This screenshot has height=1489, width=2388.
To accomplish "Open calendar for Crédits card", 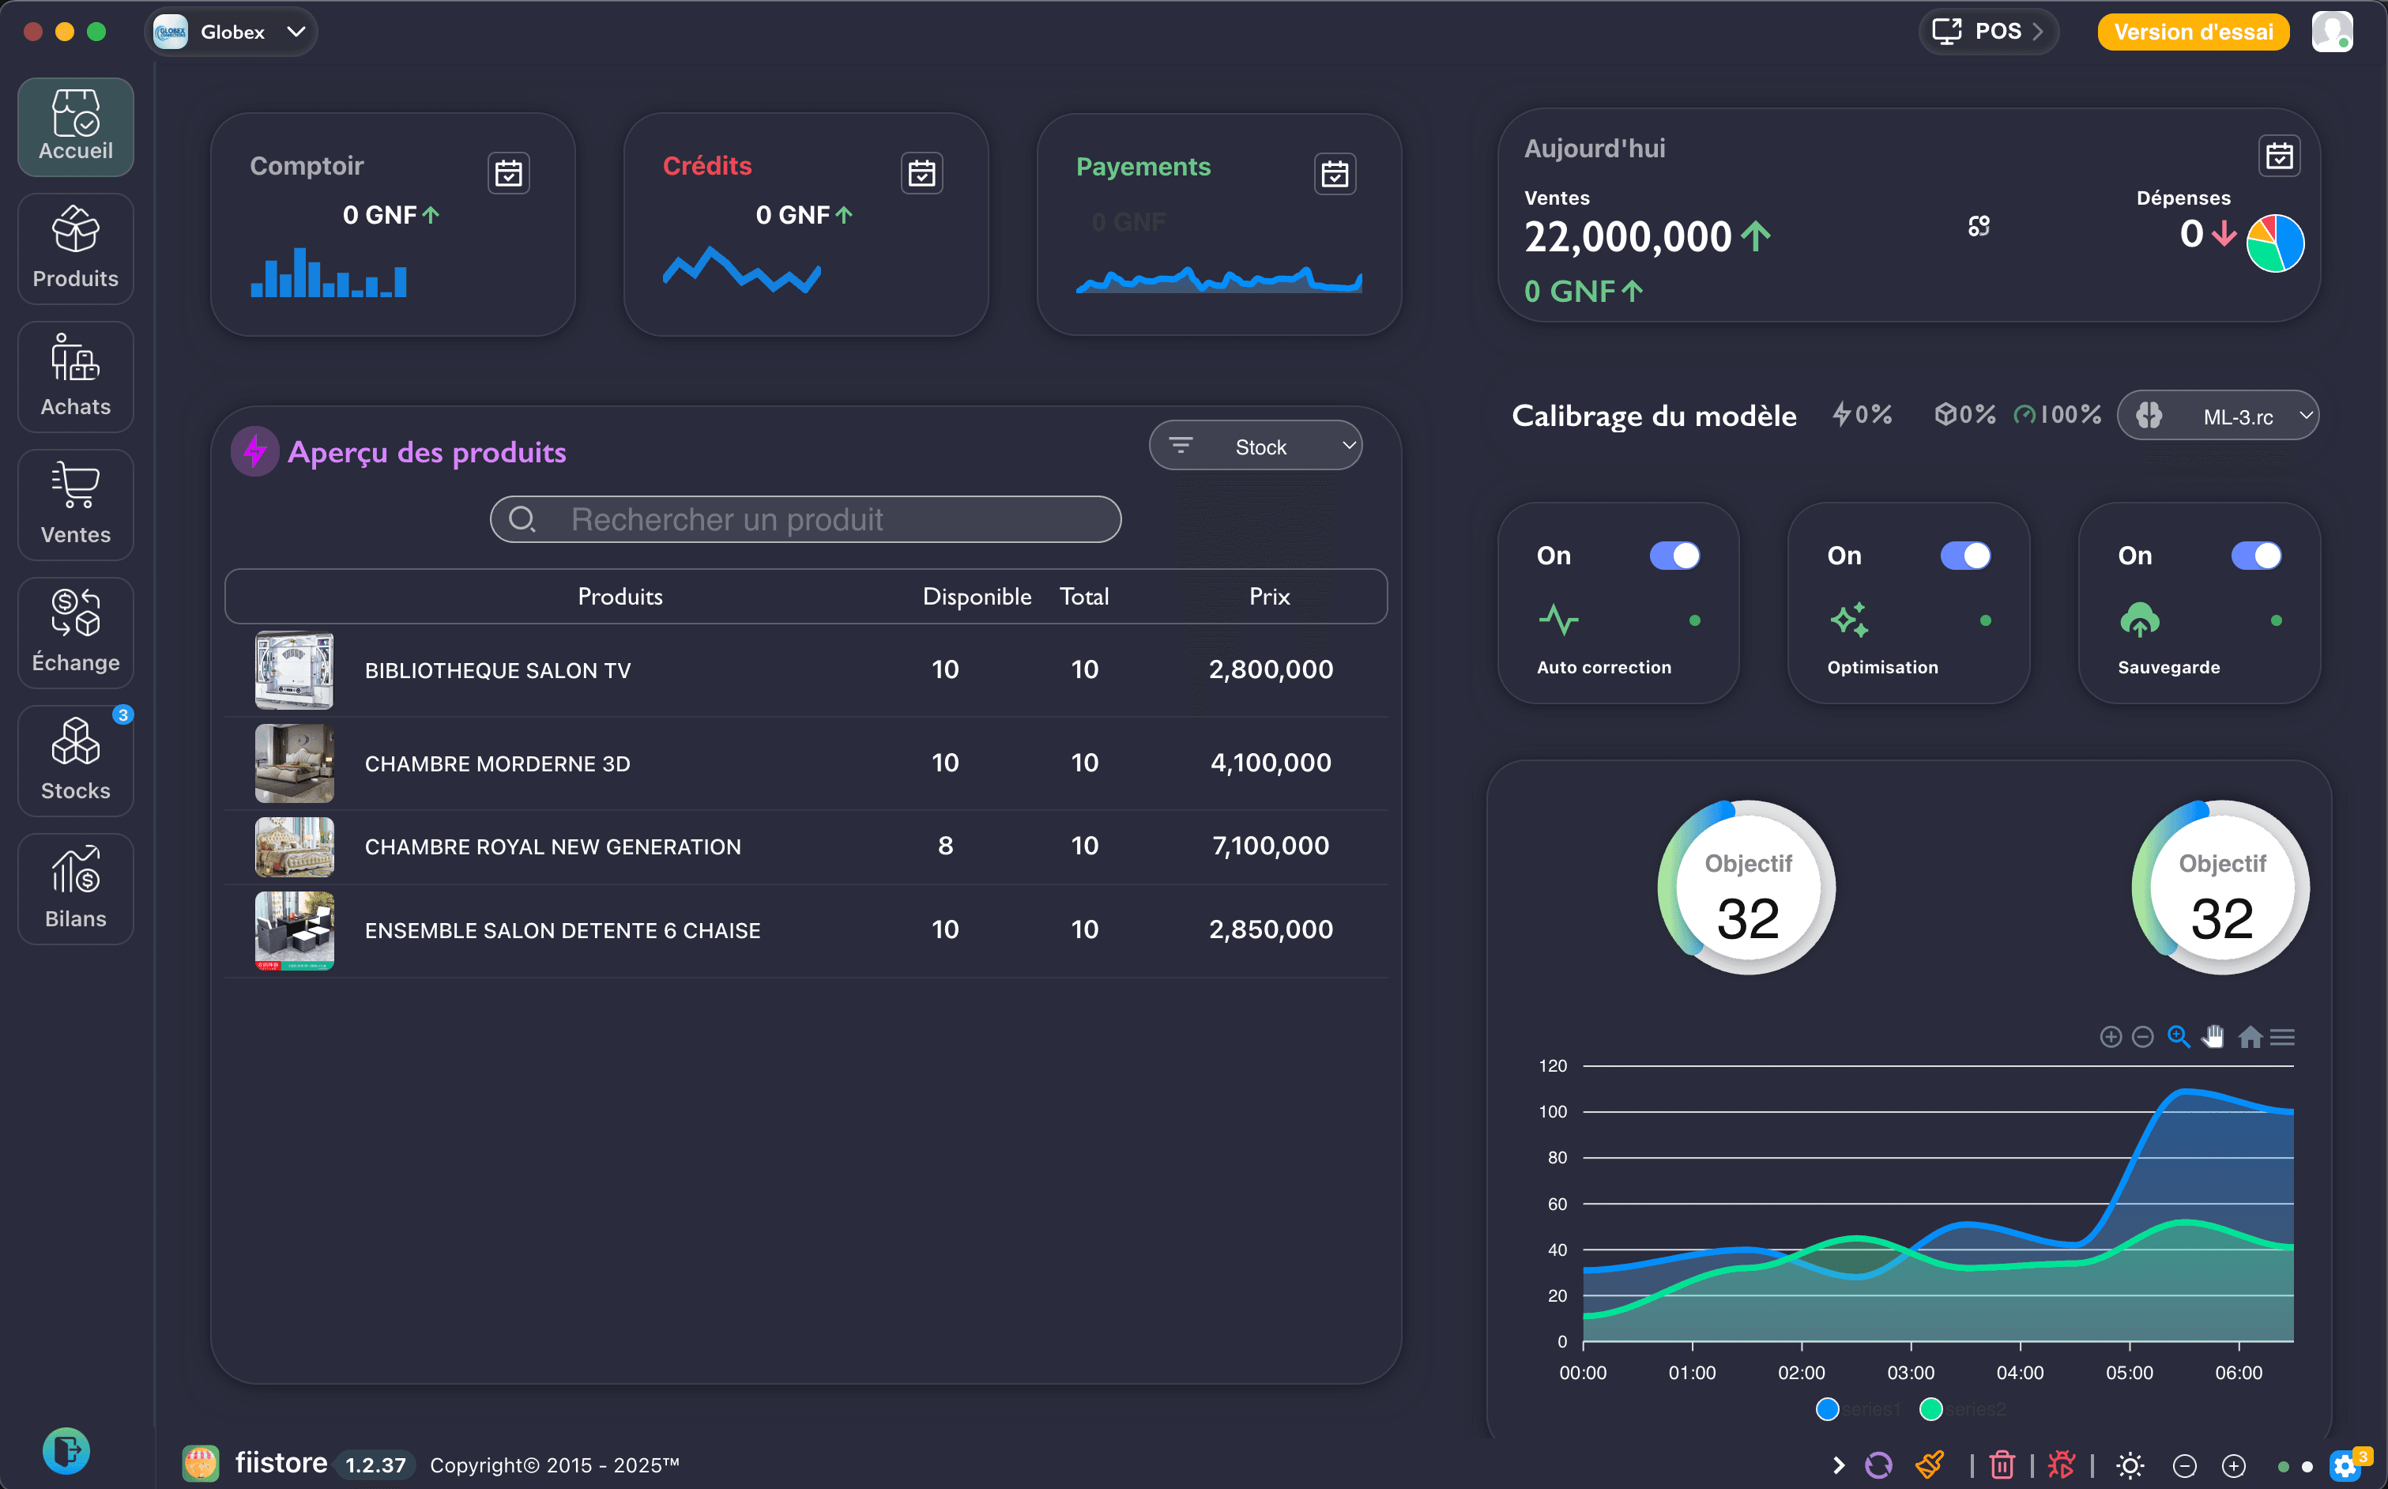I will (x=921, y=173).
